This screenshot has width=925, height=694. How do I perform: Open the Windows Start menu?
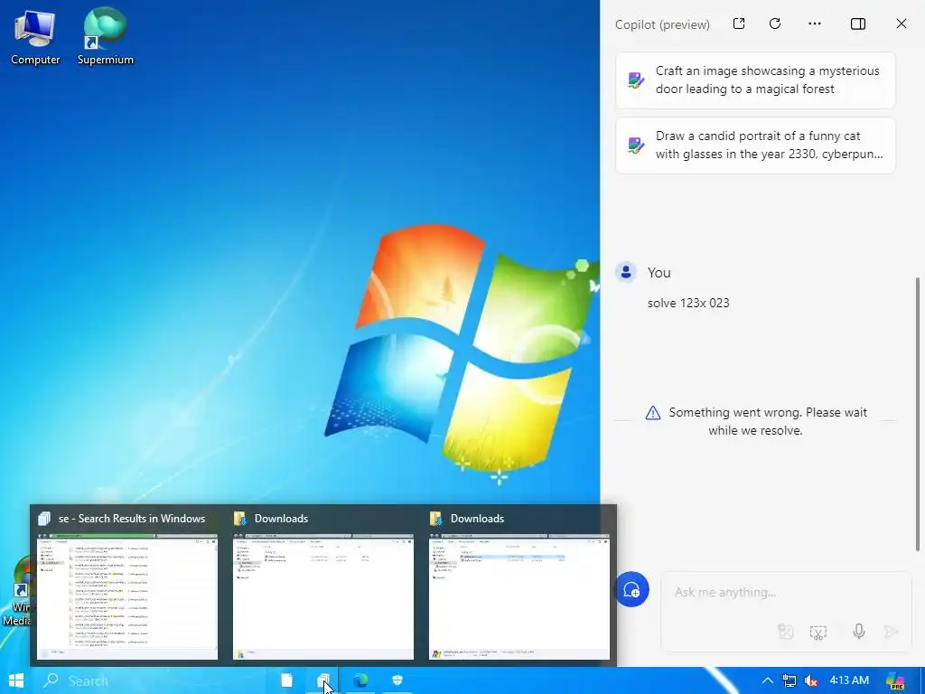(x=16, y=681)
